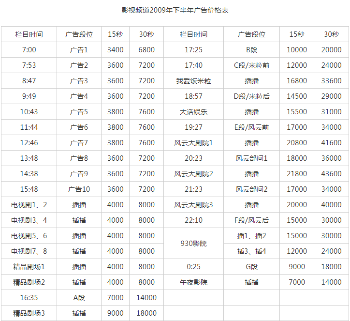The width and height of the screenshot is (350, 321).
Task: Click the 14500 price for 18:57
Action: (x=297, y=96)
